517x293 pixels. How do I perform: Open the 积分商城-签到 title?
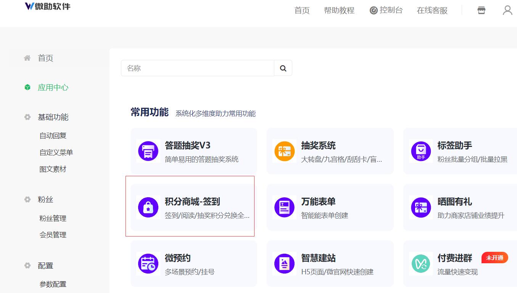tap(192, 201)
